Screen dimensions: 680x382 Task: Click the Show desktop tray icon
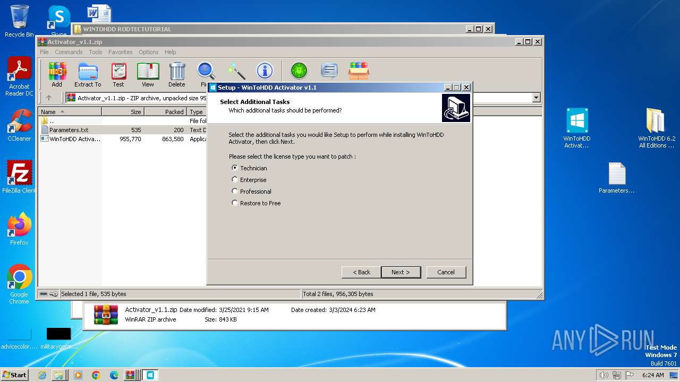point(673,375)
